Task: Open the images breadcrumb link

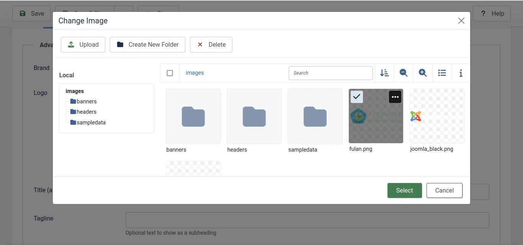Action: [x=195, y=73]
